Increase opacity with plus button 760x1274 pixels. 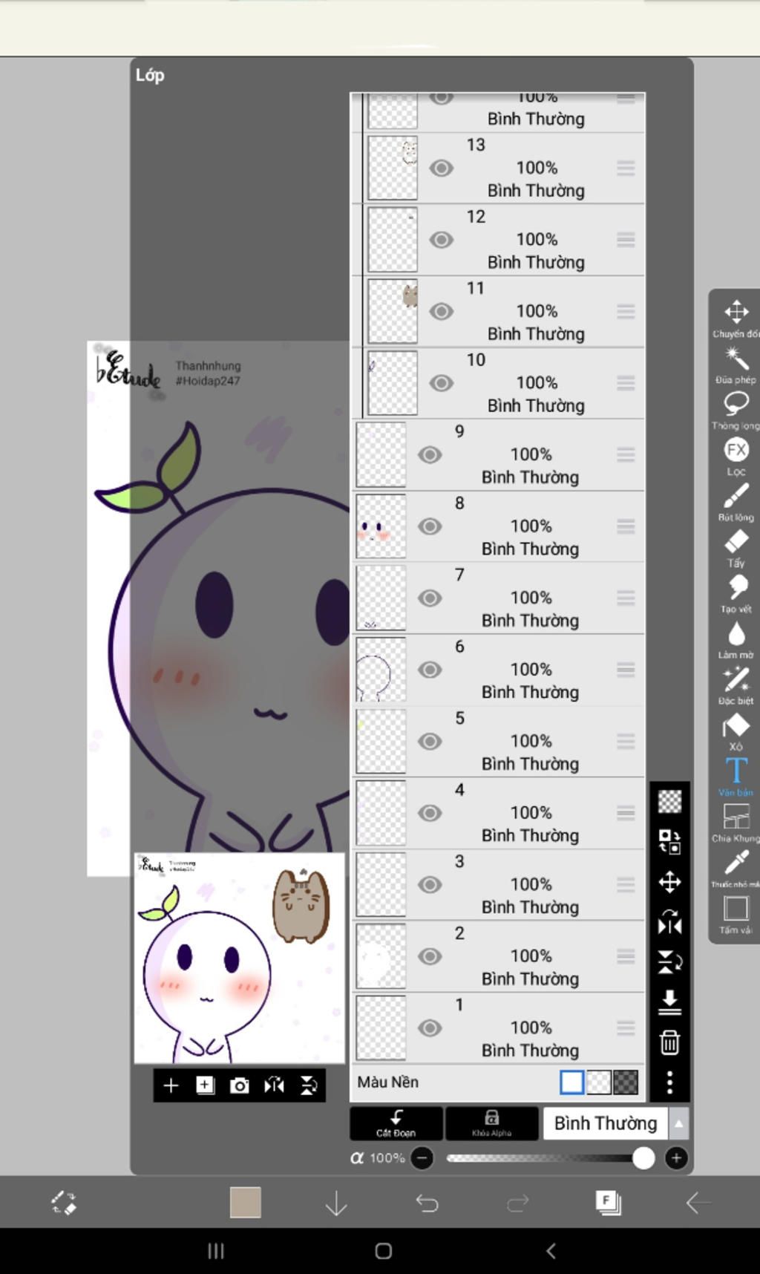click(x=676, y=1158)
